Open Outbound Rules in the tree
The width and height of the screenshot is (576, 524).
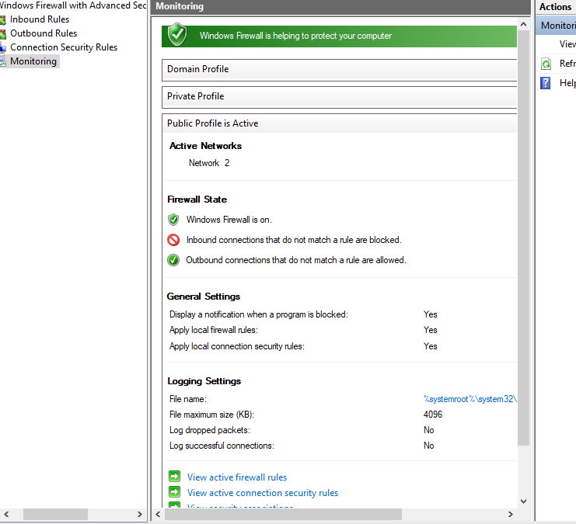click(44, 33)
